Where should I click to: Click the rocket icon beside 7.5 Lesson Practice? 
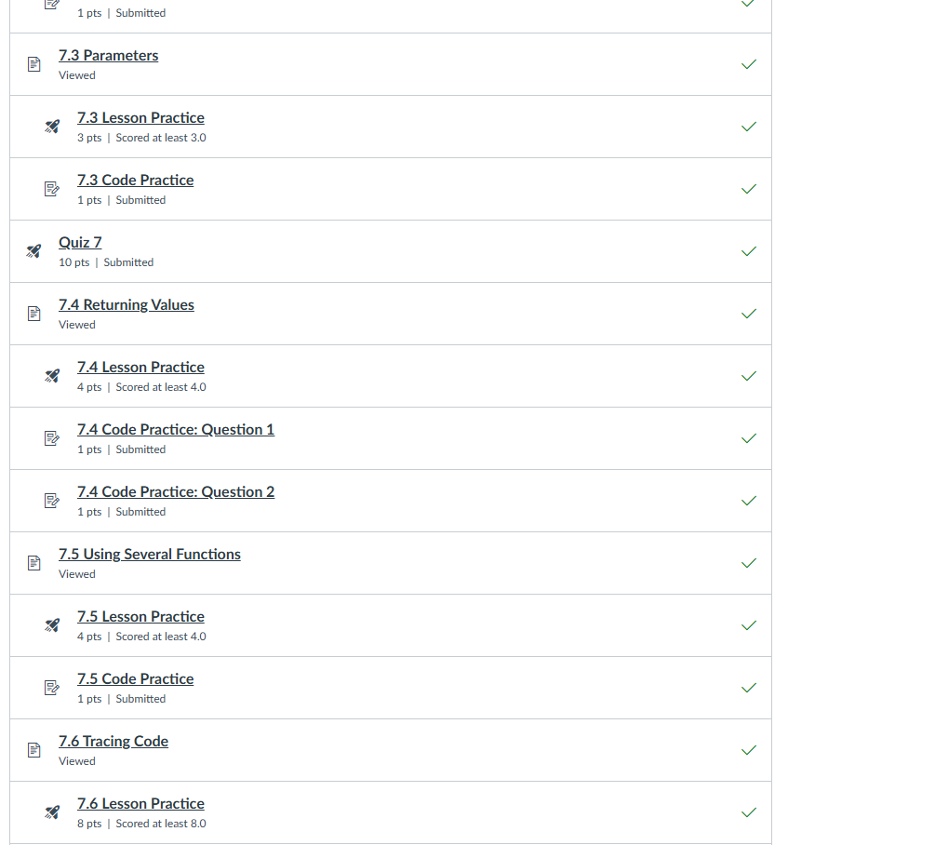53,625
